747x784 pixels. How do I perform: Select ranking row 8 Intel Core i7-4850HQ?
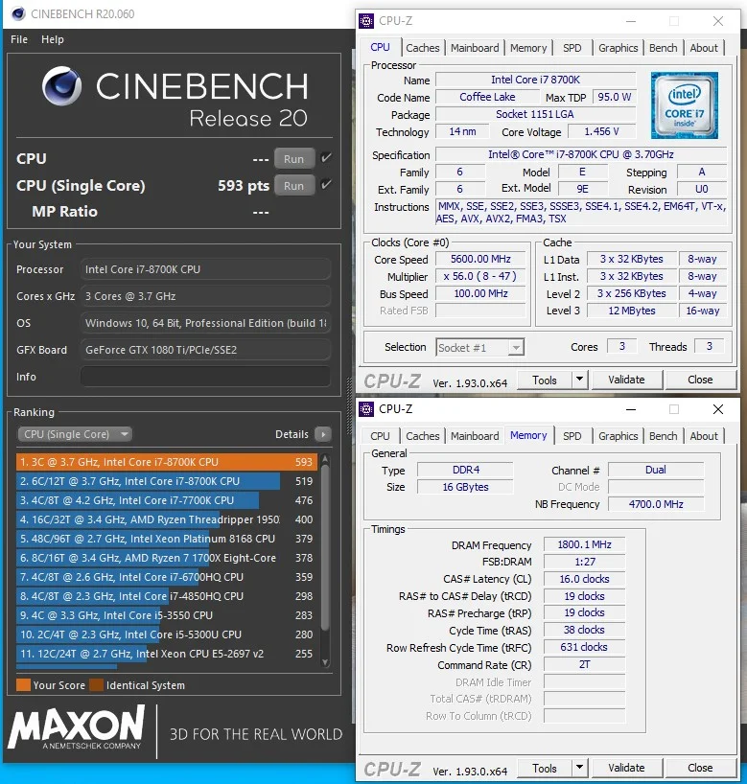(x=167, y=596)
